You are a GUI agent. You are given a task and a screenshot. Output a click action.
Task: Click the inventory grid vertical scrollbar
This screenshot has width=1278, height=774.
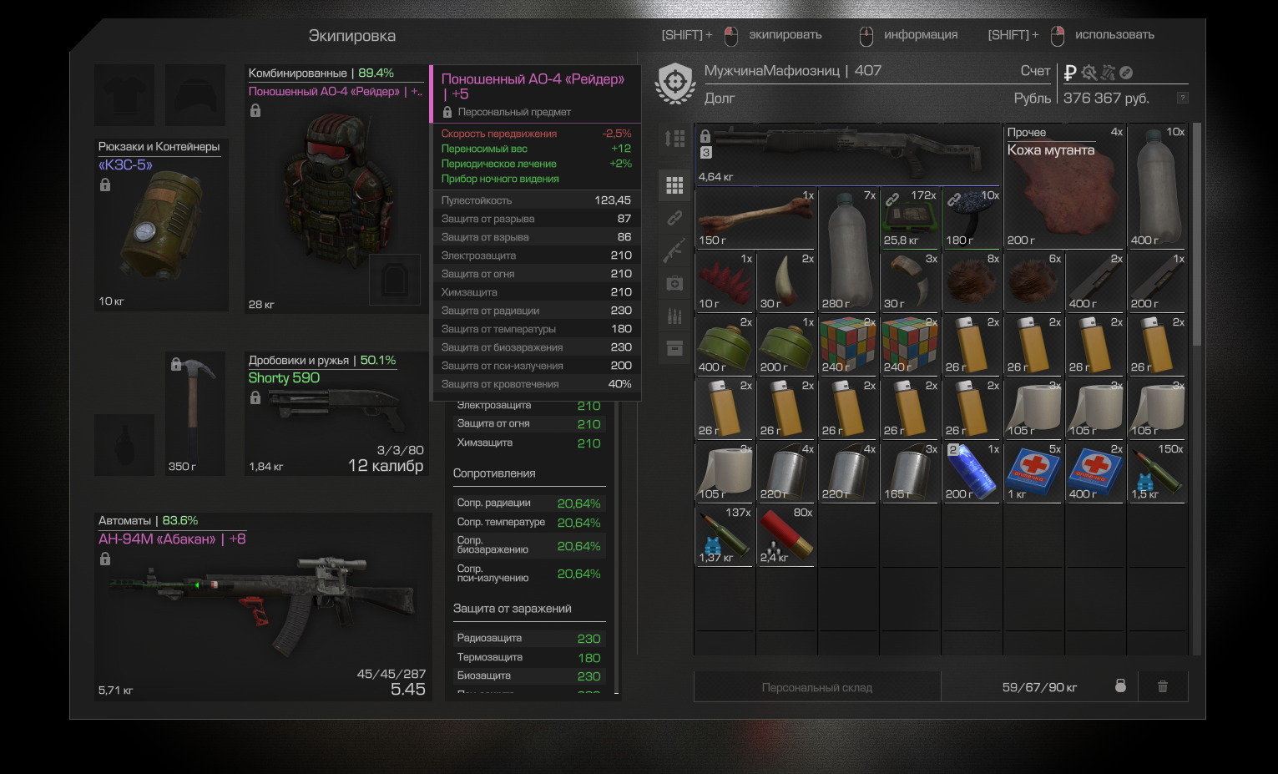[x=1196, y=234]
